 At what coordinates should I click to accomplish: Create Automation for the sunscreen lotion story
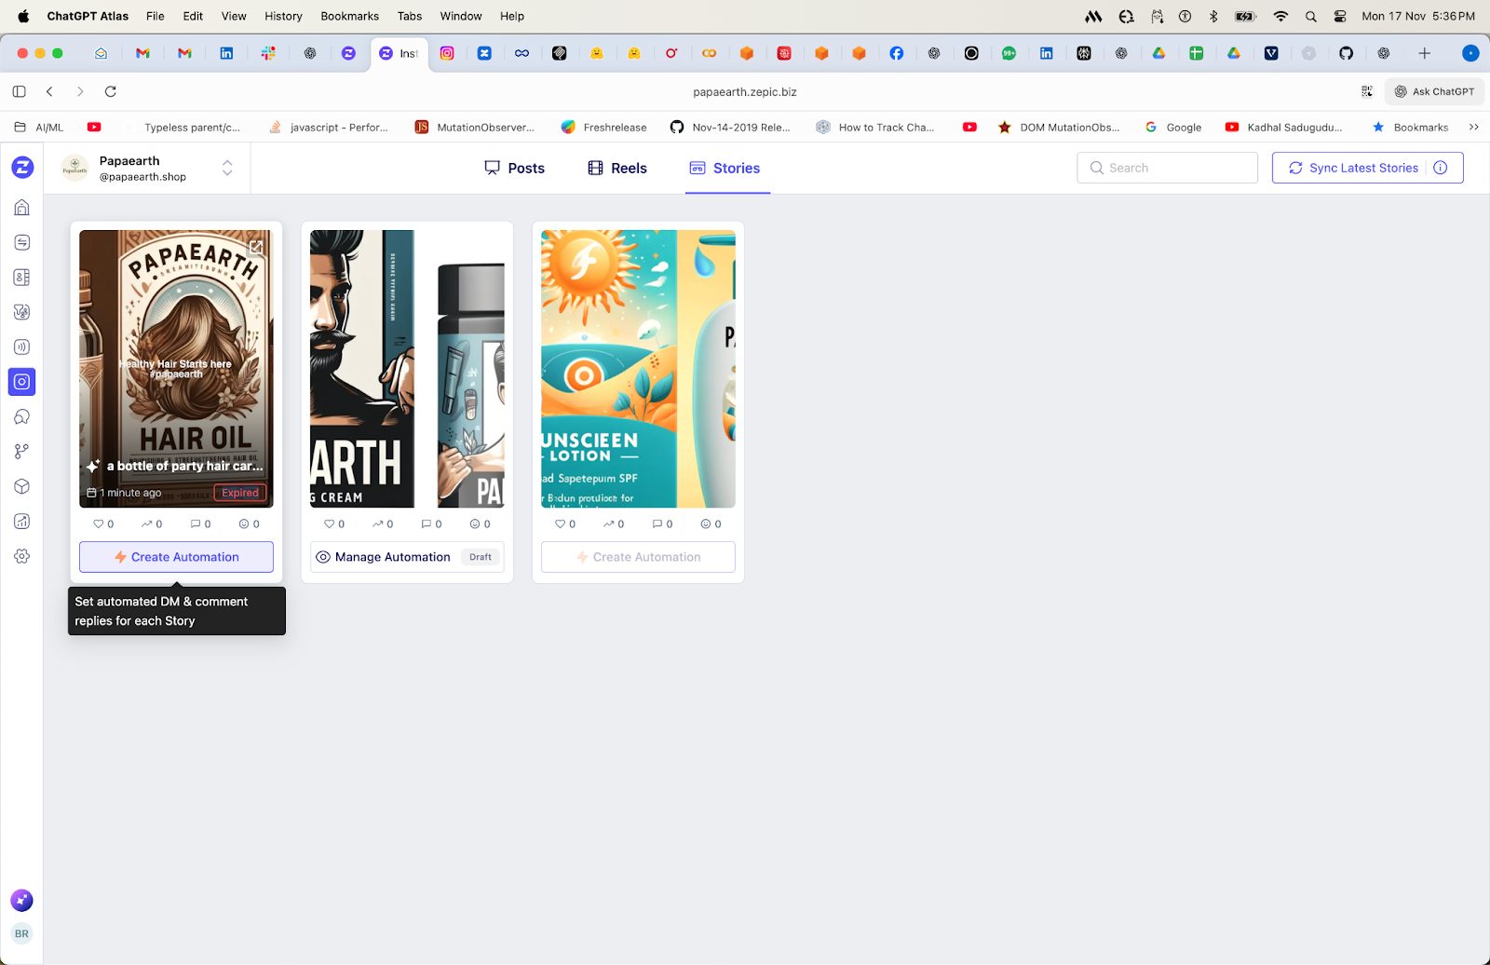[638, 557]
